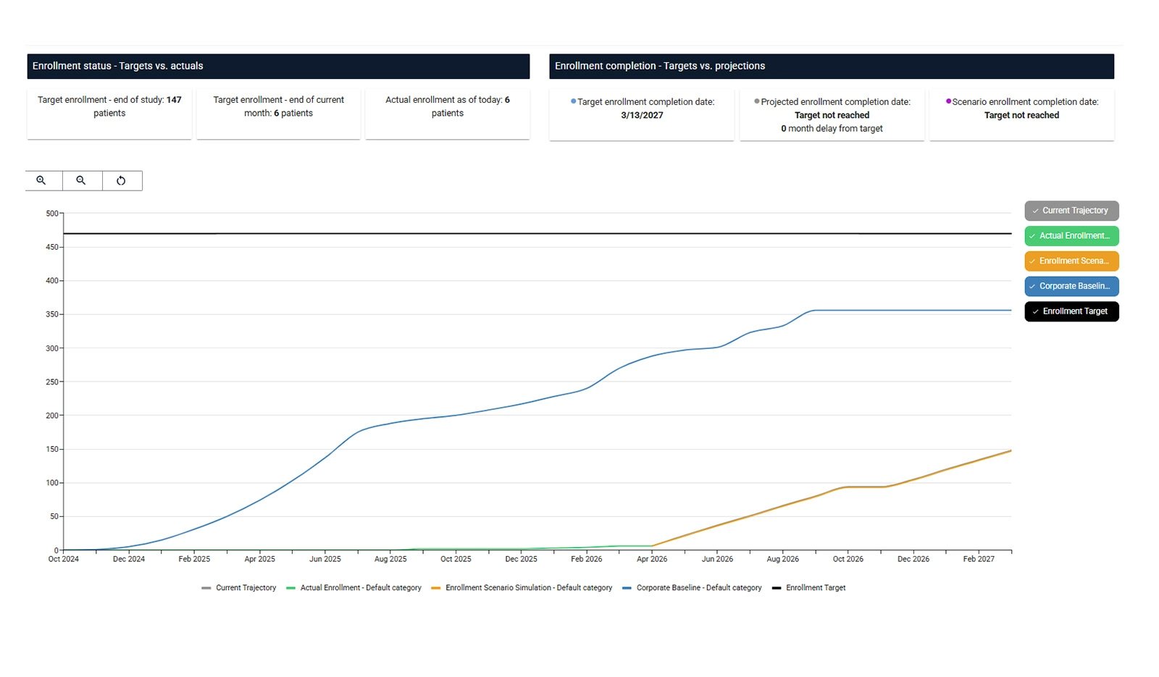Image resolution: width=1159 pixels, height=677 pixels.
Task: Click Enrollment Scenario Simulation bottom legend entry
Action: tap(528, 588)
